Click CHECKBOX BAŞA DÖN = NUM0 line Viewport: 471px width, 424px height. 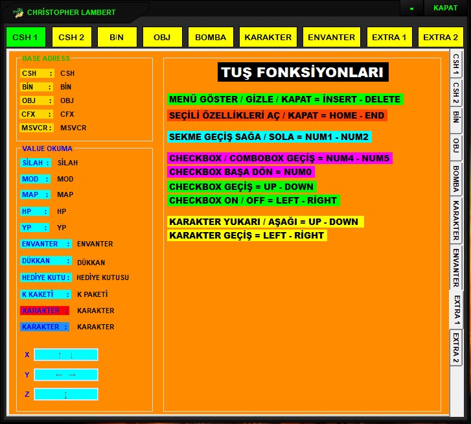tap(241, 172)
